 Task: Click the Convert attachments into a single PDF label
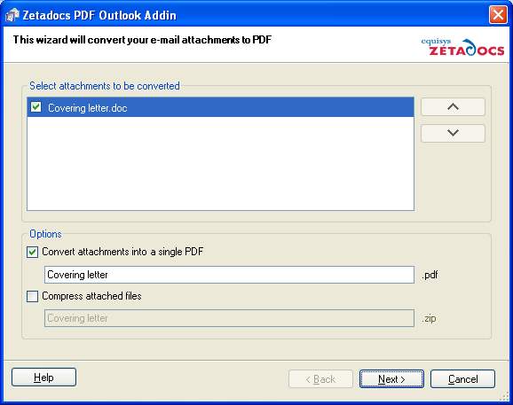pyautogui.click(x=122, y=252)
